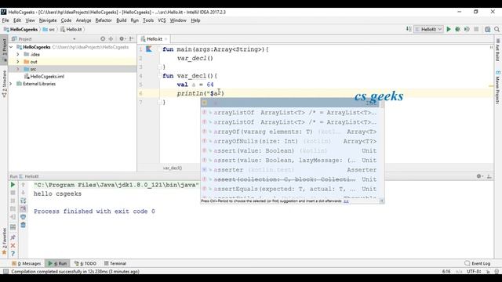Image resolution: width=502 pixels, height=282 pixels.
Task: Open the Build menu
Action: tap(122, 20)
